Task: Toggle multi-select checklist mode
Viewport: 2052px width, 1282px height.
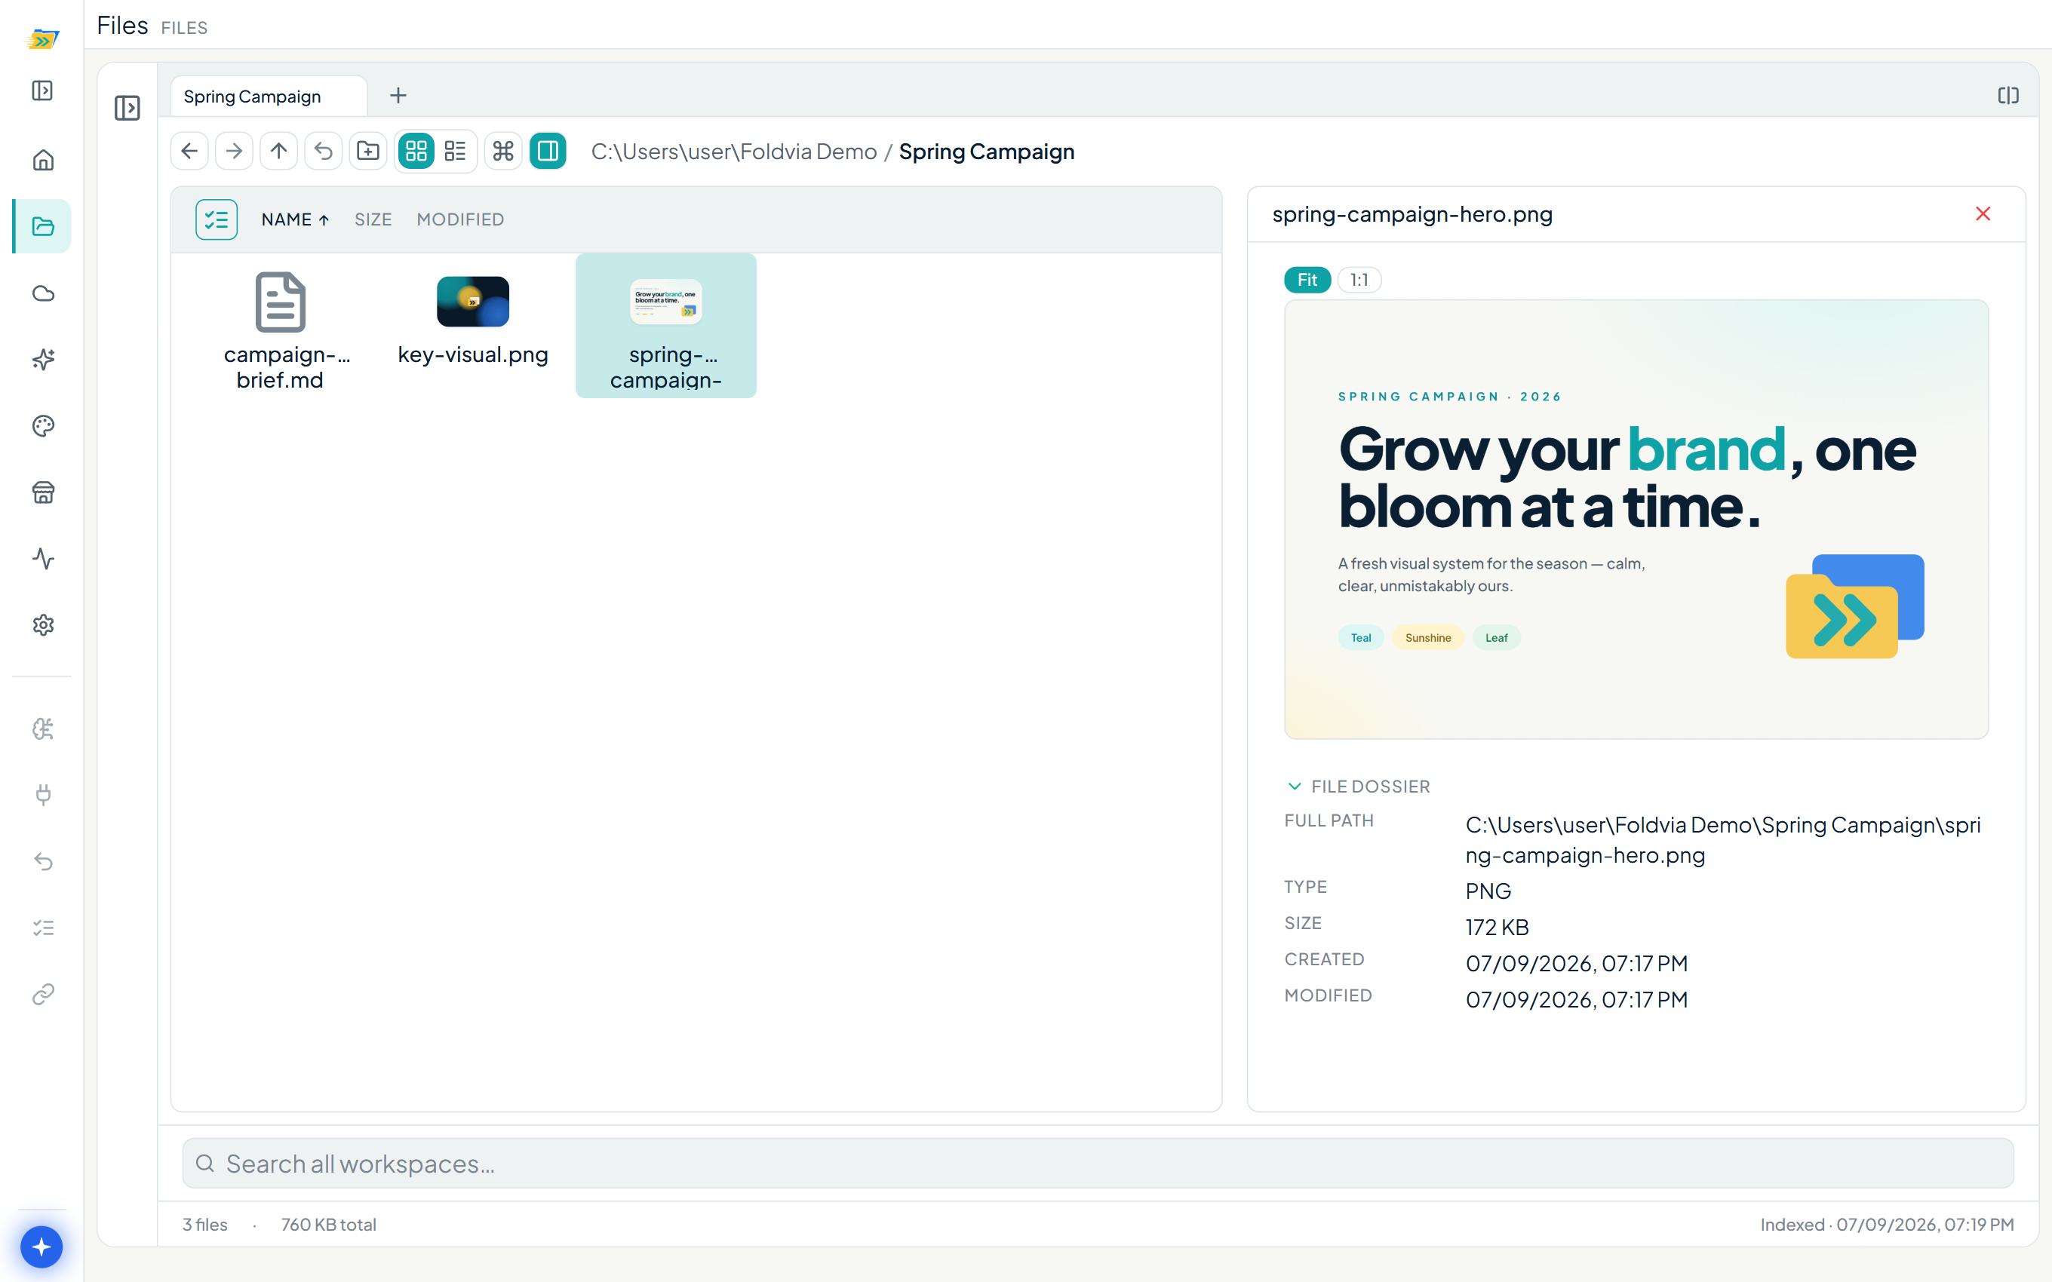Action: pos(217,219)
